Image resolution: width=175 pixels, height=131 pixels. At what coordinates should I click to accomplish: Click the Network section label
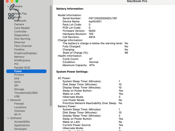pos(16,100)
